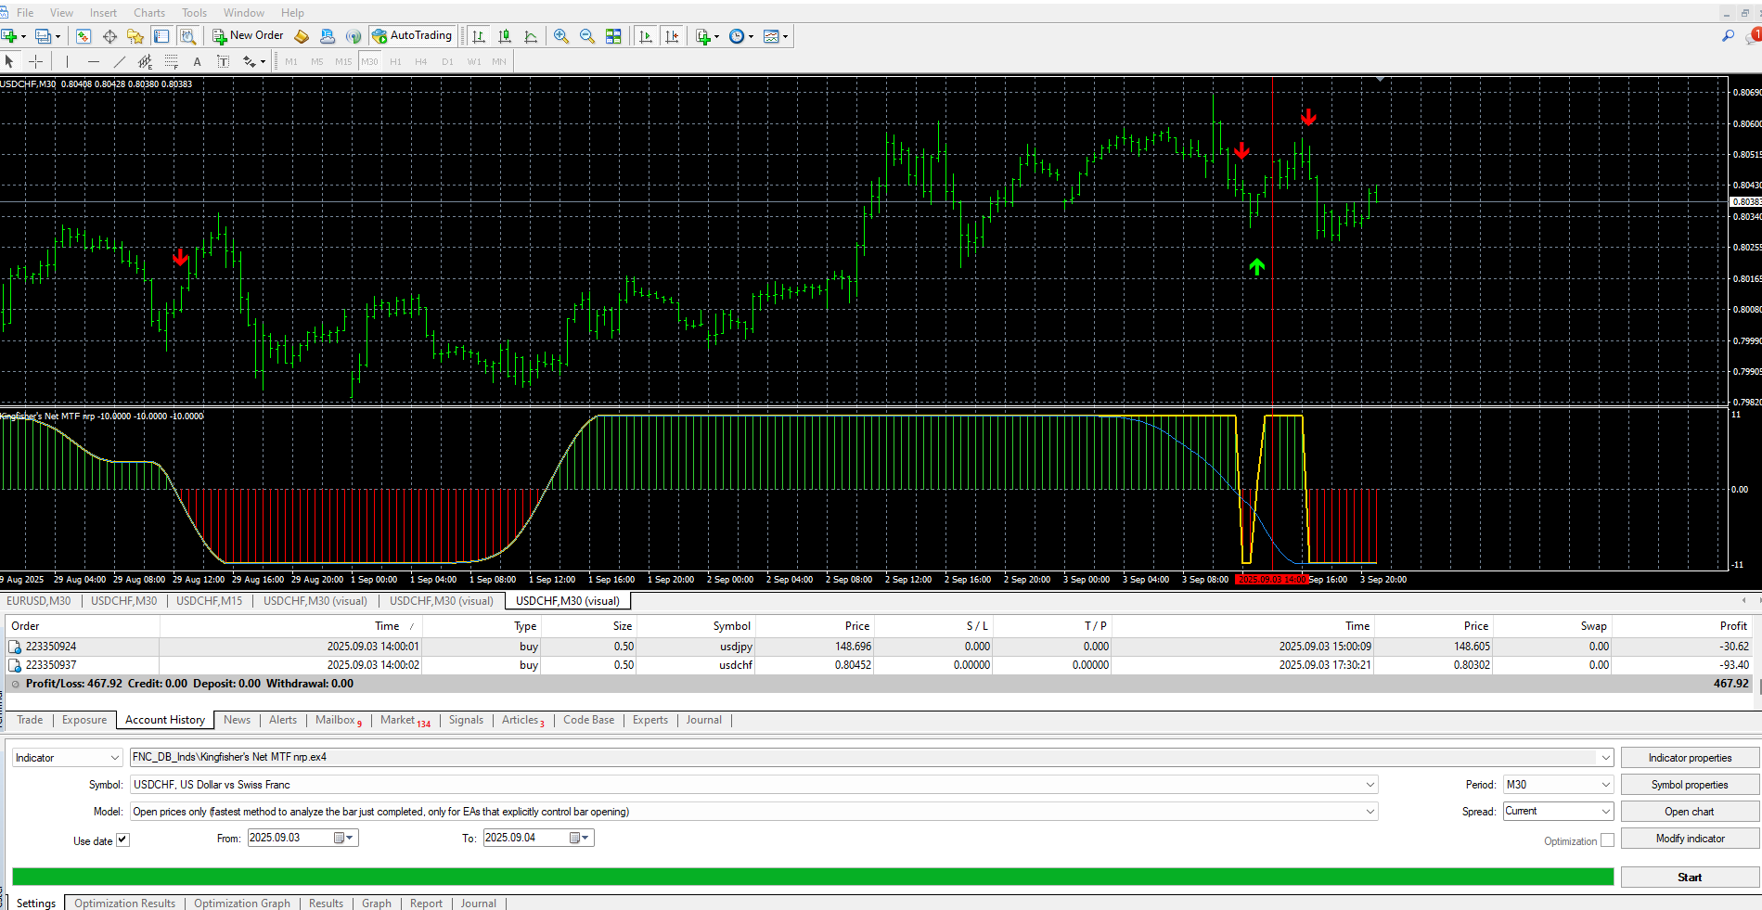The image size is (1762, 910).
Task: Expand the indicator file dropdown list
Action: coord(1605,758)
